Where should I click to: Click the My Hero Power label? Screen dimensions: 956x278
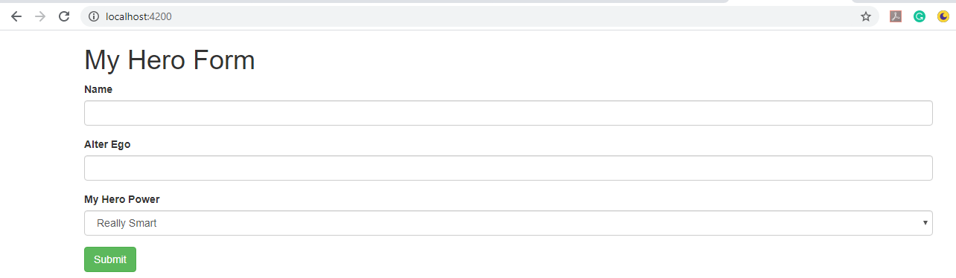pyautogui.click(x=122, y=199)
